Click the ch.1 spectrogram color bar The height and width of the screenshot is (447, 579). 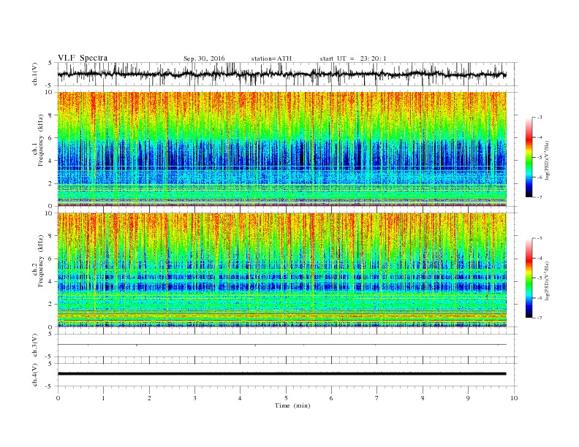coord(529,157)
